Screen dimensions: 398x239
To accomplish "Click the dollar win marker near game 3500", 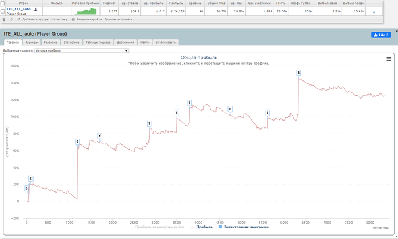I will click(x=177, y=113).
